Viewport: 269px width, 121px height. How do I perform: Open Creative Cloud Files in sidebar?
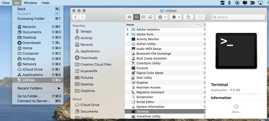[93, 64]
